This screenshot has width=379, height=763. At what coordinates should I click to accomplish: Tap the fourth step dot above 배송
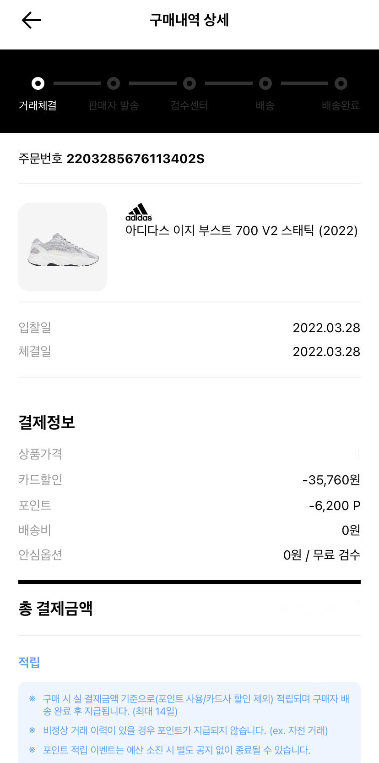coord(265,83)
